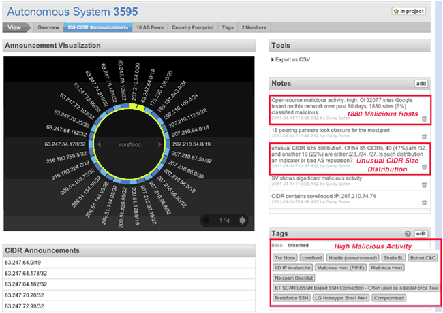The height and width of the screenshot is (313, 443).
Task: Go to previous visualization page arrow
Action: [205, 220]
